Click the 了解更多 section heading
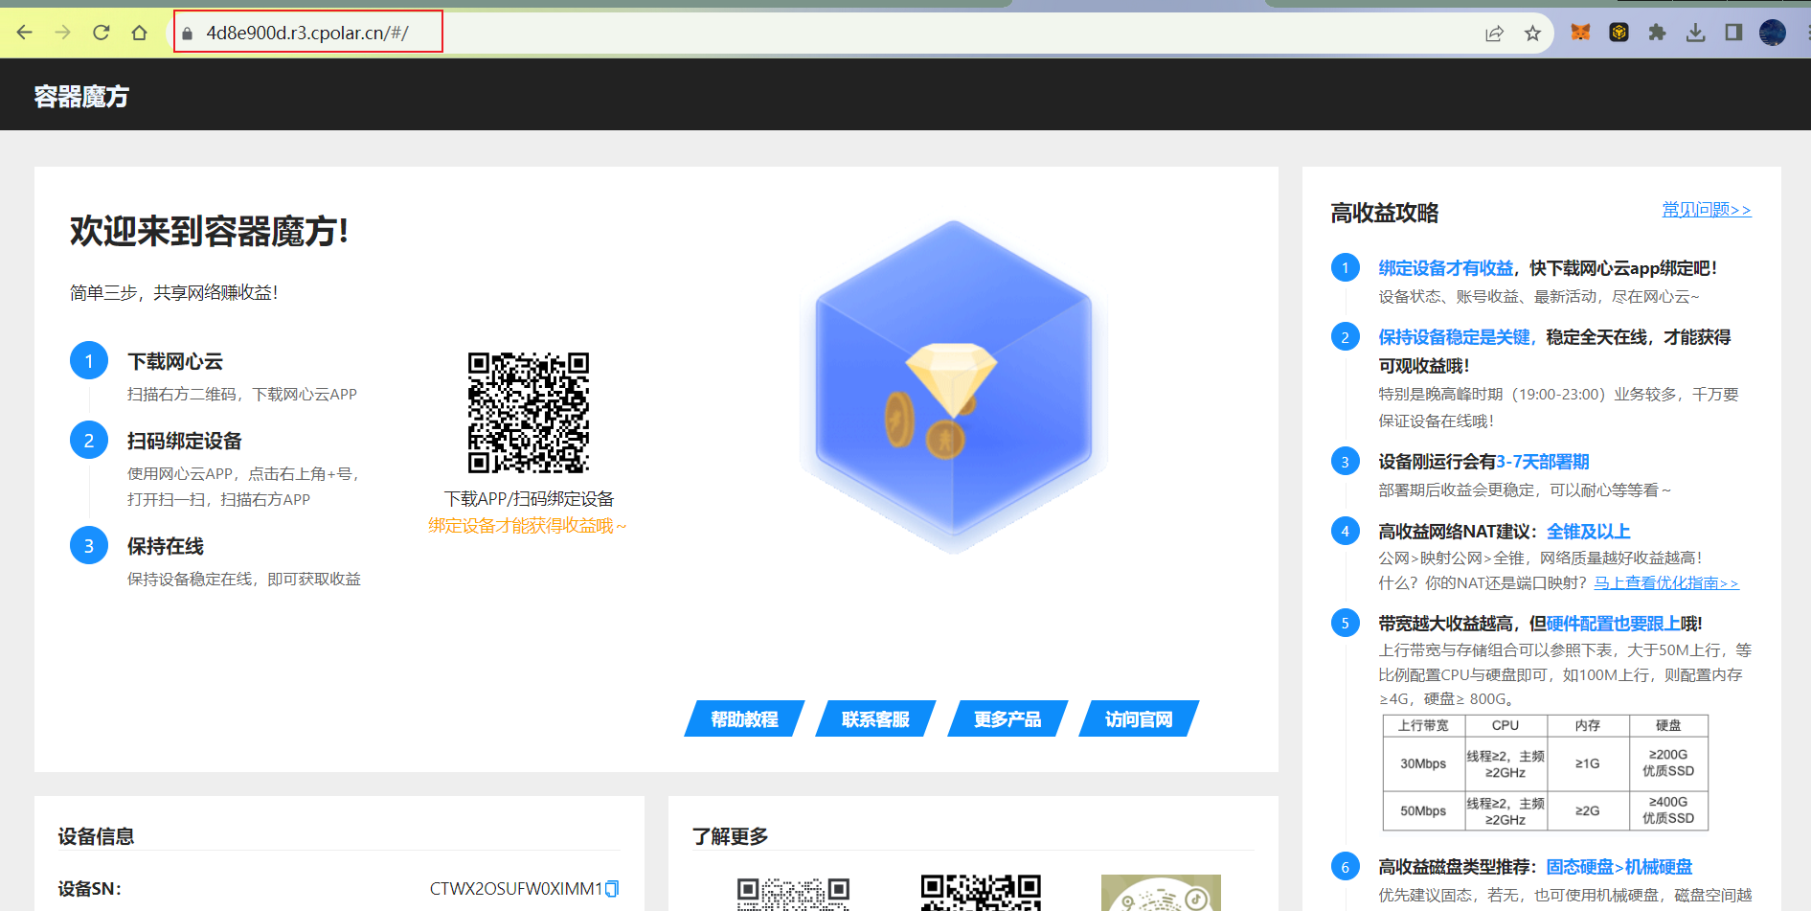Viewport: 1811px width, 911px height. click(x=731, y=836)
